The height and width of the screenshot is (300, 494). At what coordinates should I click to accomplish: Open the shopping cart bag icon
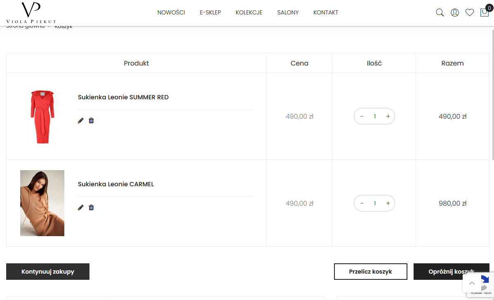tap(485, 12)
